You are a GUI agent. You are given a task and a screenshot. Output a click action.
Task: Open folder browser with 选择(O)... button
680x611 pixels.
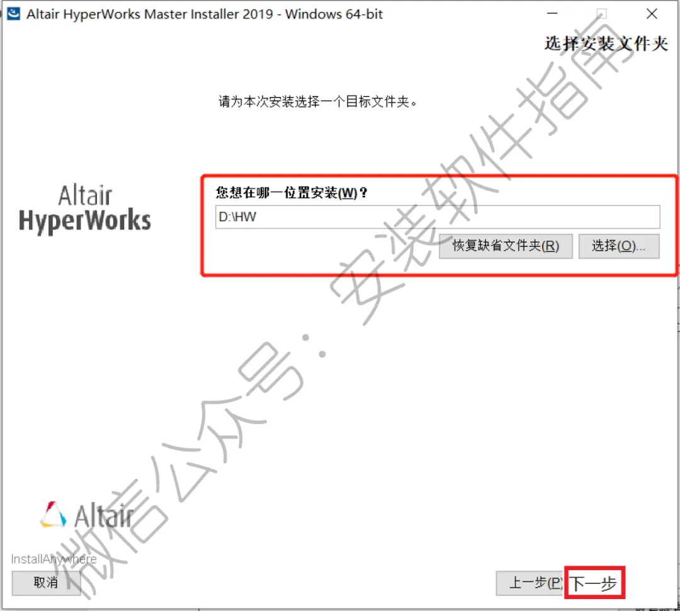point(619,246)
